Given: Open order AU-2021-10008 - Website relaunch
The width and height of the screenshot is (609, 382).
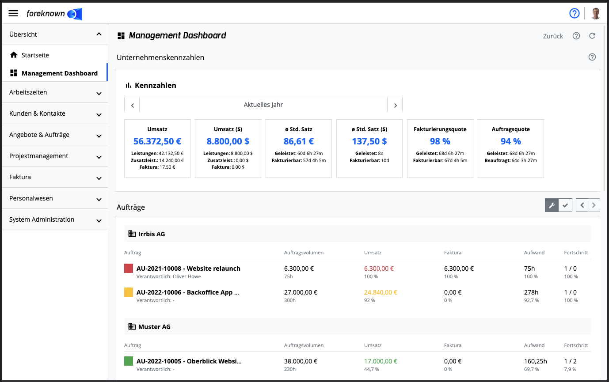Looking at the screenshot, I should (188, 269).
